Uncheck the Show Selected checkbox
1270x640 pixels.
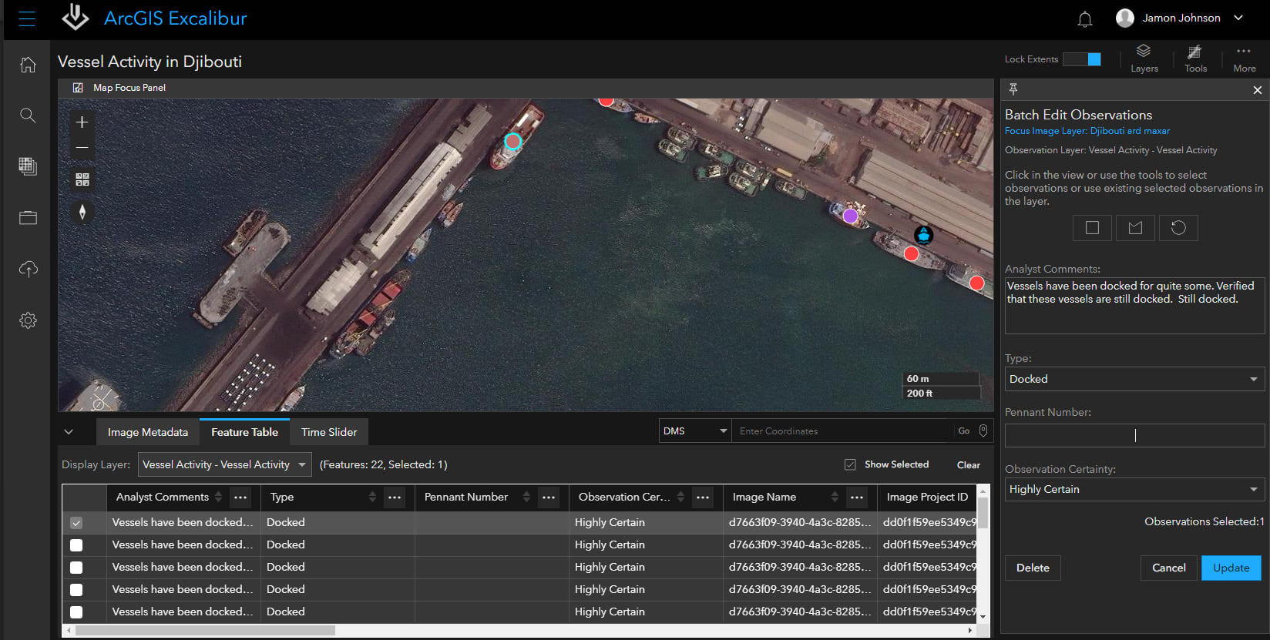[x=850, y=464]
